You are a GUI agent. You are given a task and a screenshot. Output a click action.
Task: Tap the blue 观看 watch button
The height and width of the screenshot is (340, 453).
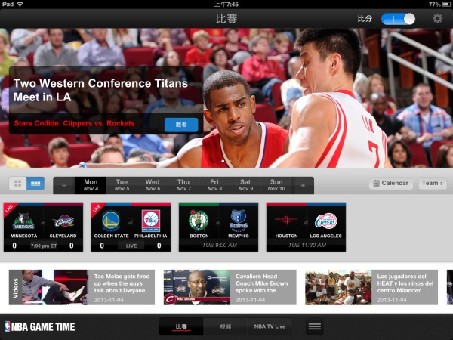181,125
